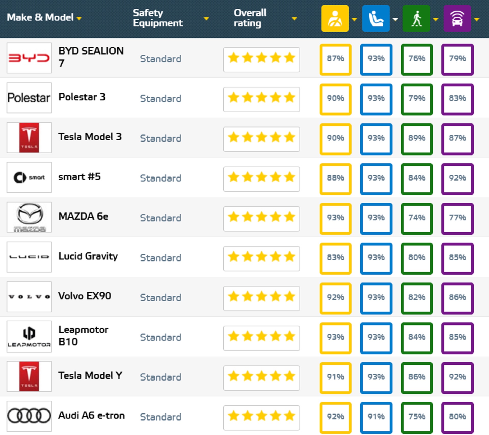Click MAZDA 6e 93% adult occupant score
Viewport: 489px width, 435px height.
(335, 218)
